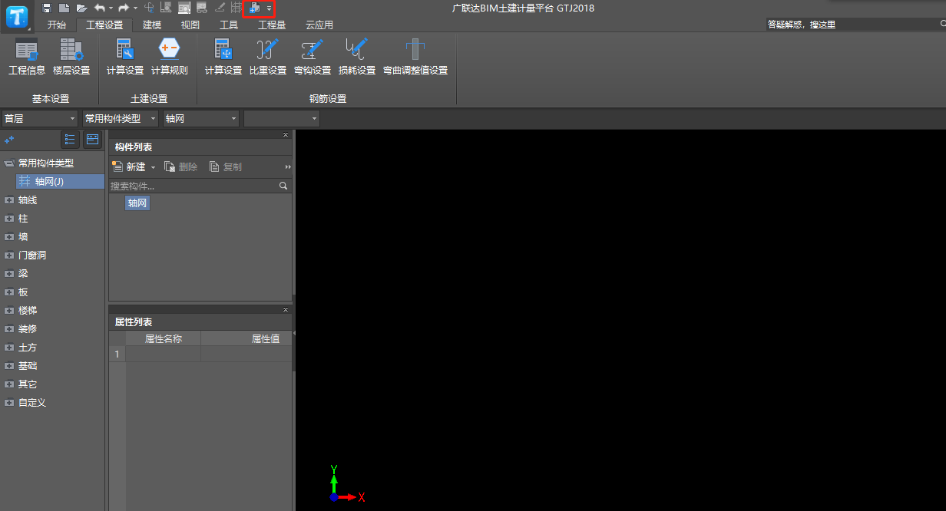Click 复制 in the component list
Image resolution: width=946 pixels, height=511 pixels.
pos(226,166)
